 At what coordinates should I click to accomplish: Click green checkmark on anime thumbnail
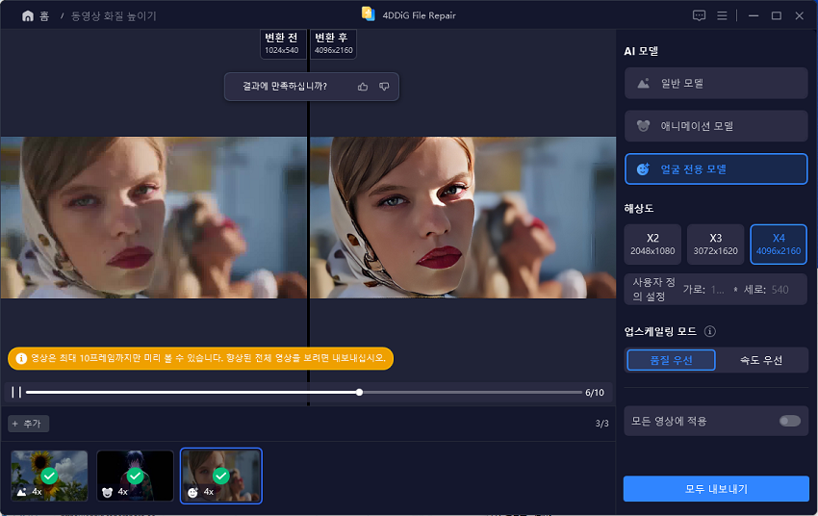click(x=135, y=476)
